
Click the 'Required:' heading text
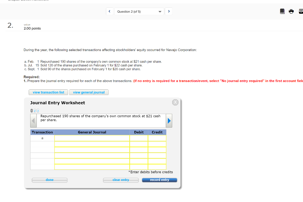point(31,77)
